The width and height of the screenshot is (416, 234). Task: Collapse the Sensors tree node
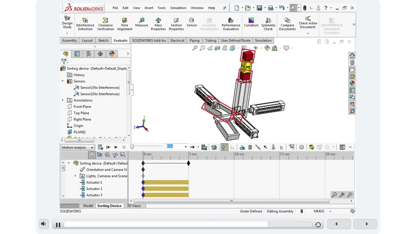point(62,81)
